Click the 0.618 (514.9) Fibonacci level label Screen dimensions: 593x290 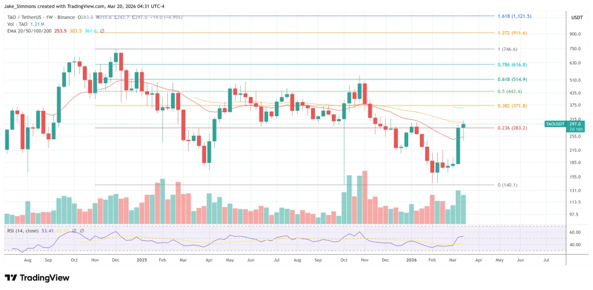coord(512,80)
